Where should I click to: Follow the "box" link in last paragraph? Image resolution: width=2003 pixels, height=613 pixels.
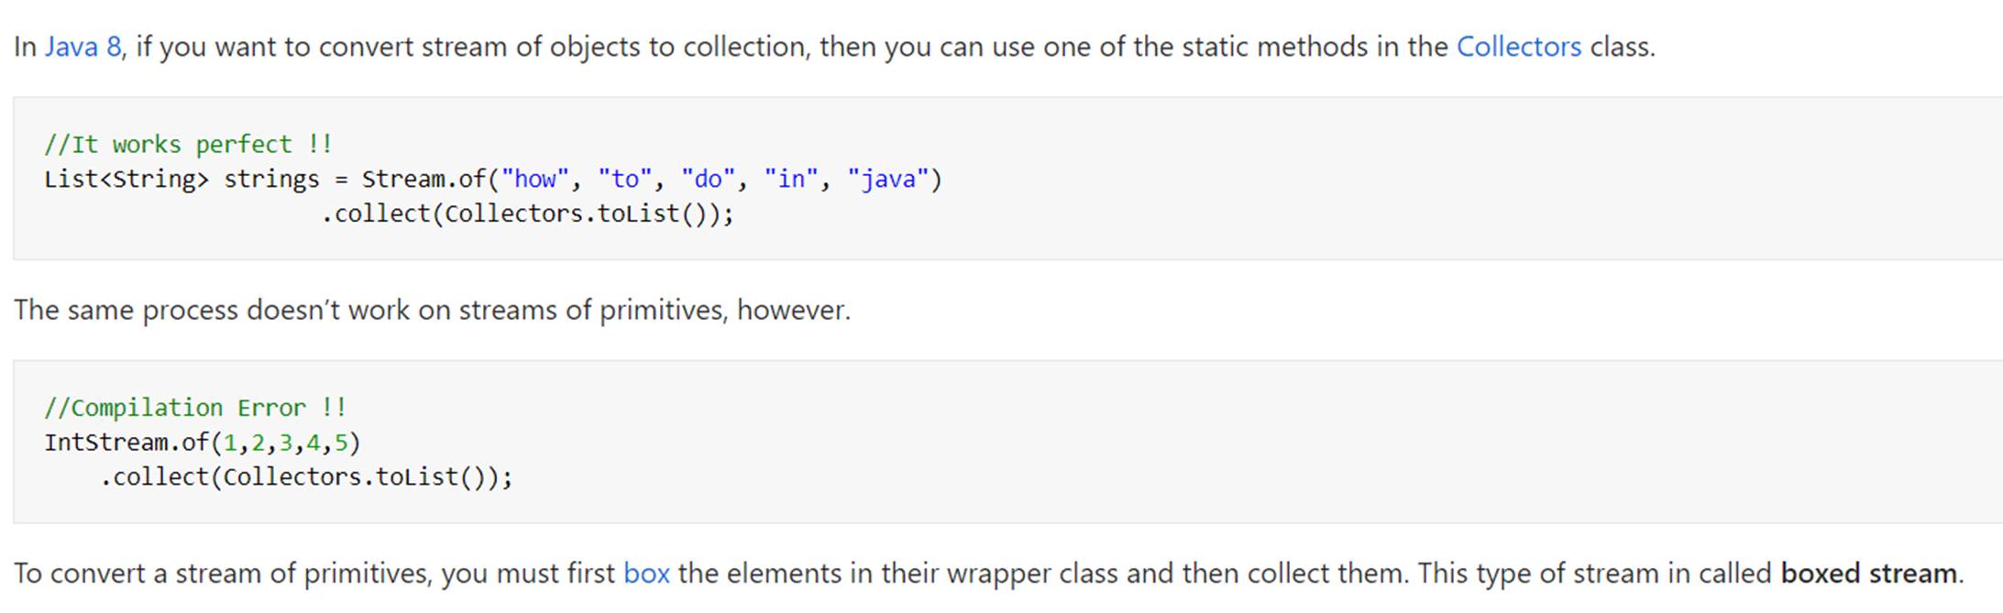pyautogui.click(x=646, y=574)
